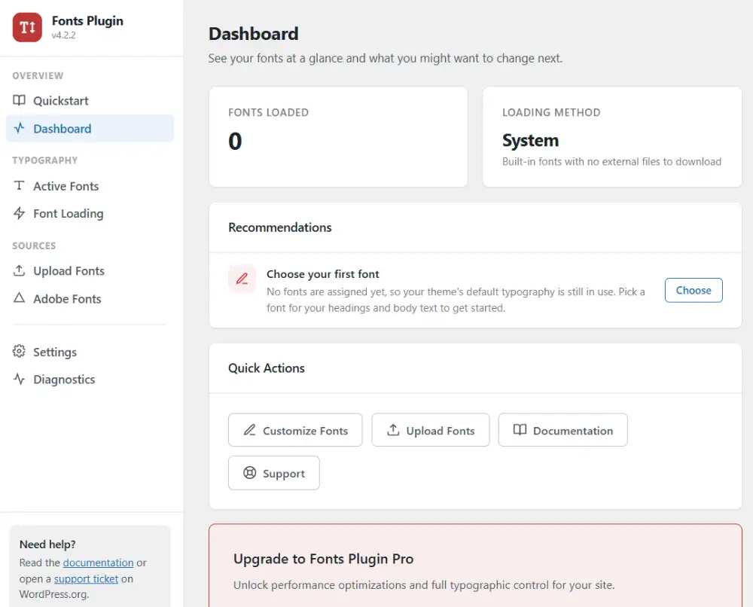753x607 pixels.
Task: Select Dashboard in the sidebar
Action: (90, 128)
